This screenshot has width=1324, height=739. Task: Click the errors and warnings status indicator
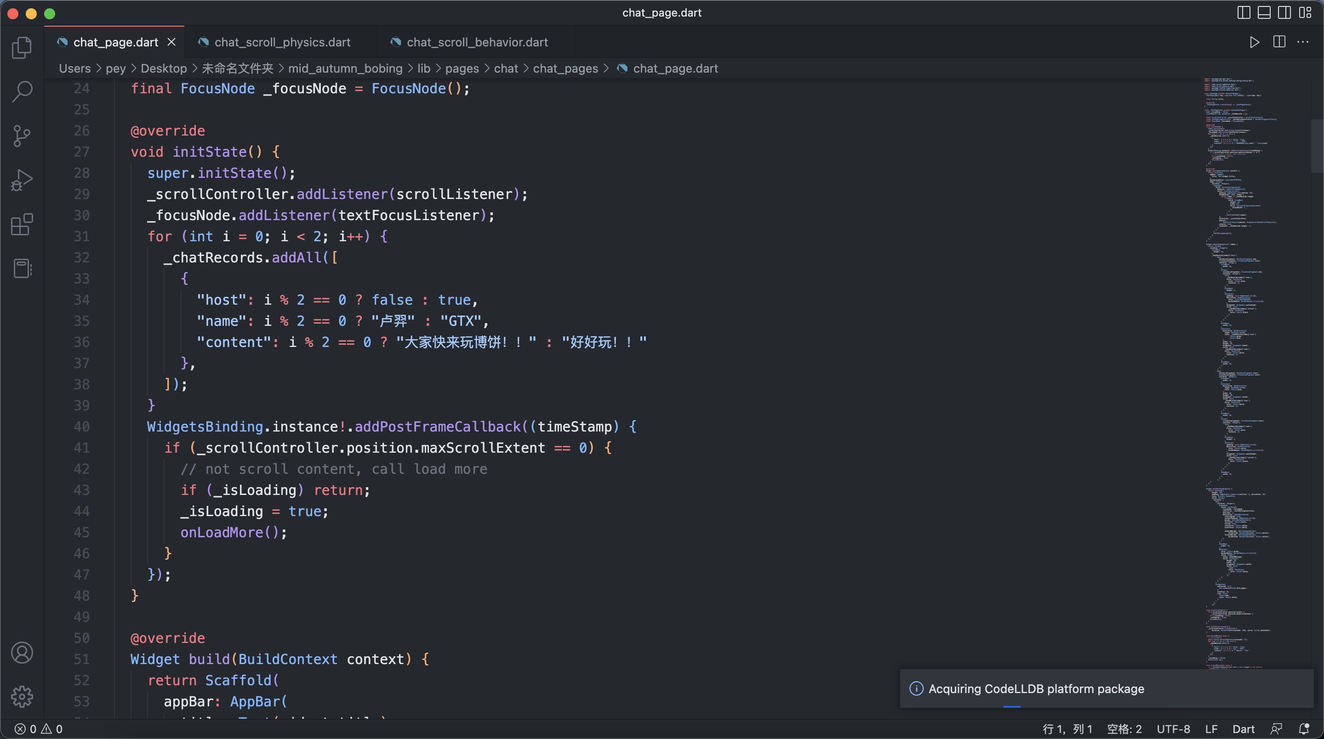click(x=39, y=729)
